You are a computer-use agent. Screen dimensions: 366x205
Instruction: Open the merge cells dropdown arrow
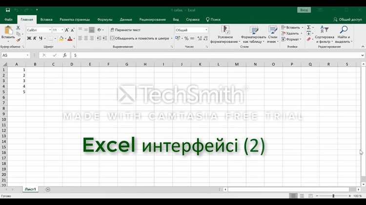[x=172, y=38]
